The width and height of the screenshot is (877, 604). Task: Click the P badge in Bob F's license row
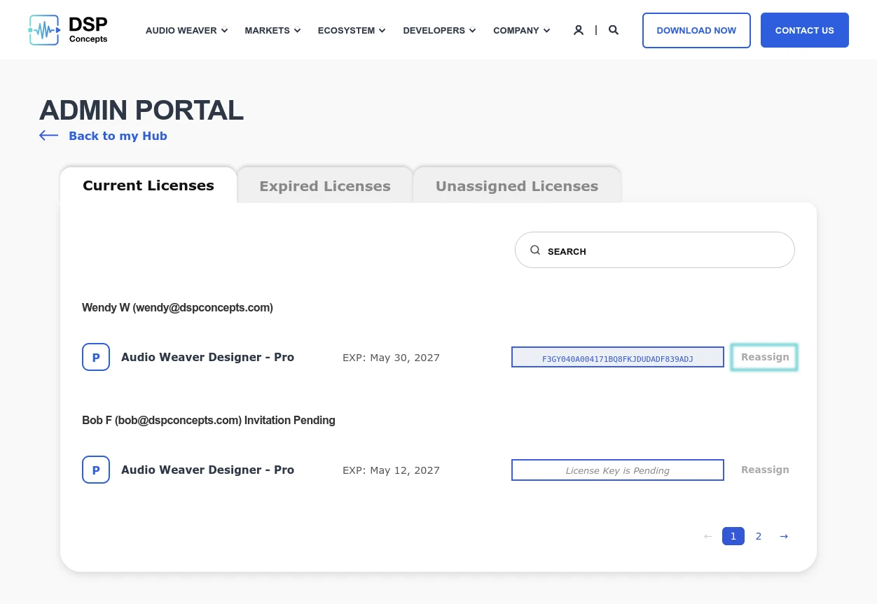96,470
